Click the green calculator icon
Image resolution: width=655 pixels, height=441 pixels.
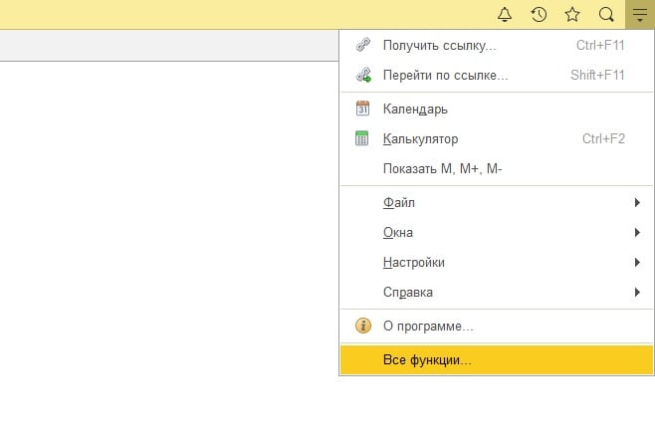point(362,138)
